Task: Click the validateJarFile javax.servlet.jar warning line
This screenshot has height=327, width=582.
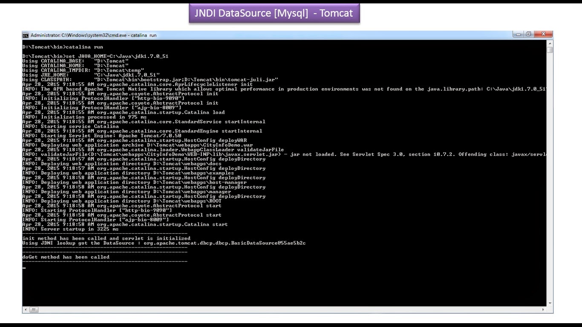Action: pyautogui.click(x=284, y=155)
